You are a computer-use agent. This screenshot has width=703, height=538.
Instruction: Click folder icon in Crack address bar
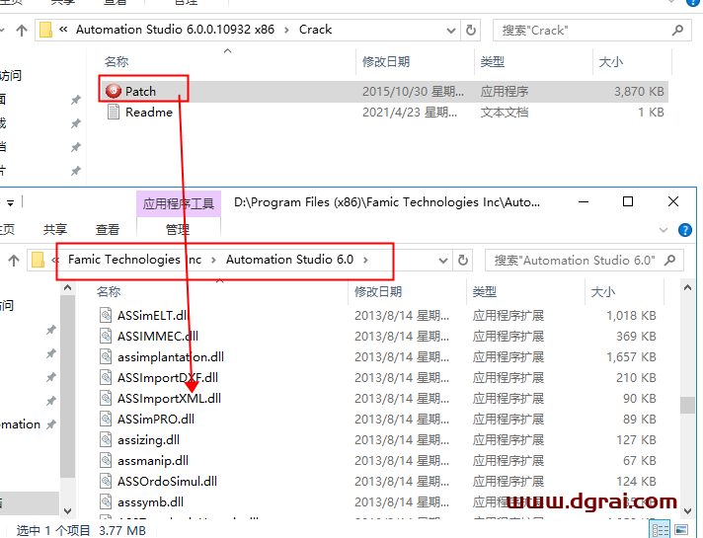click(x=45, y=30)
